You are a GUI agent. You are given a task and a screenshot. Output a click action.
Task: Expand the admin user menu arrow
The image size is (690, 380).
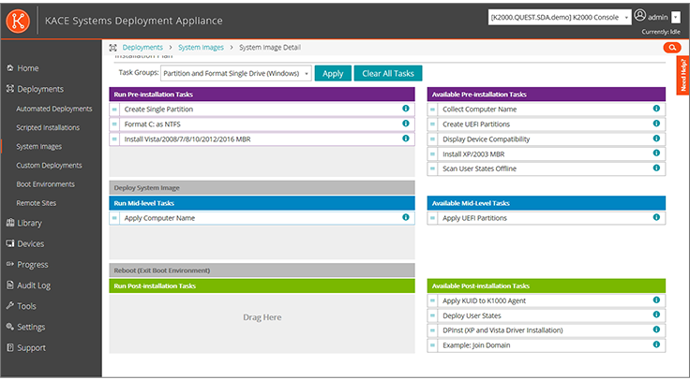click(x=676, y=18)
